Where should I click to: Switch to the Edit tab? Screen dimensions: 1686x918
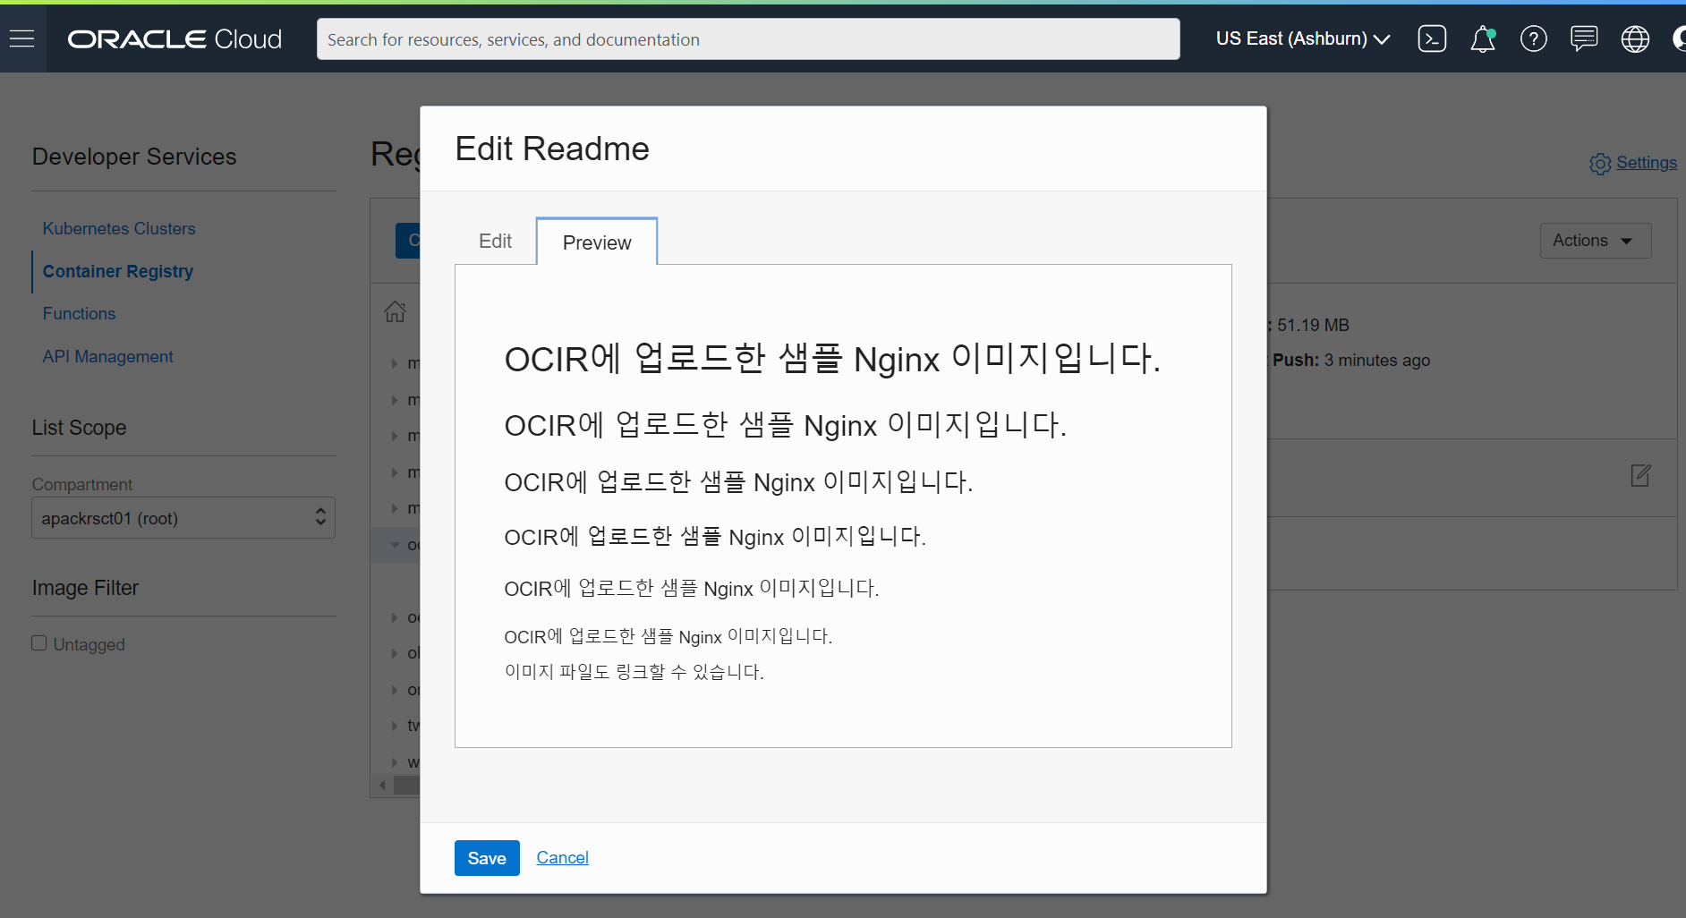coord(495,242)
